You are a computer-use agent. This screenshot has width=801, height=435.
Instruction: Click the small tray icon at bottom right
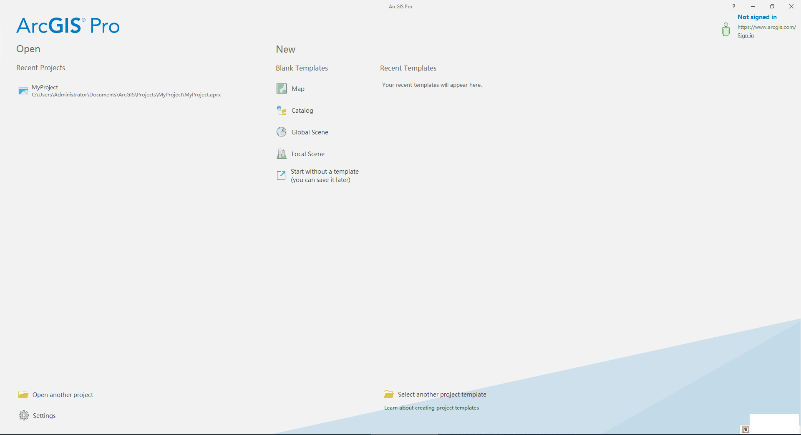click(x=746, y=430)
